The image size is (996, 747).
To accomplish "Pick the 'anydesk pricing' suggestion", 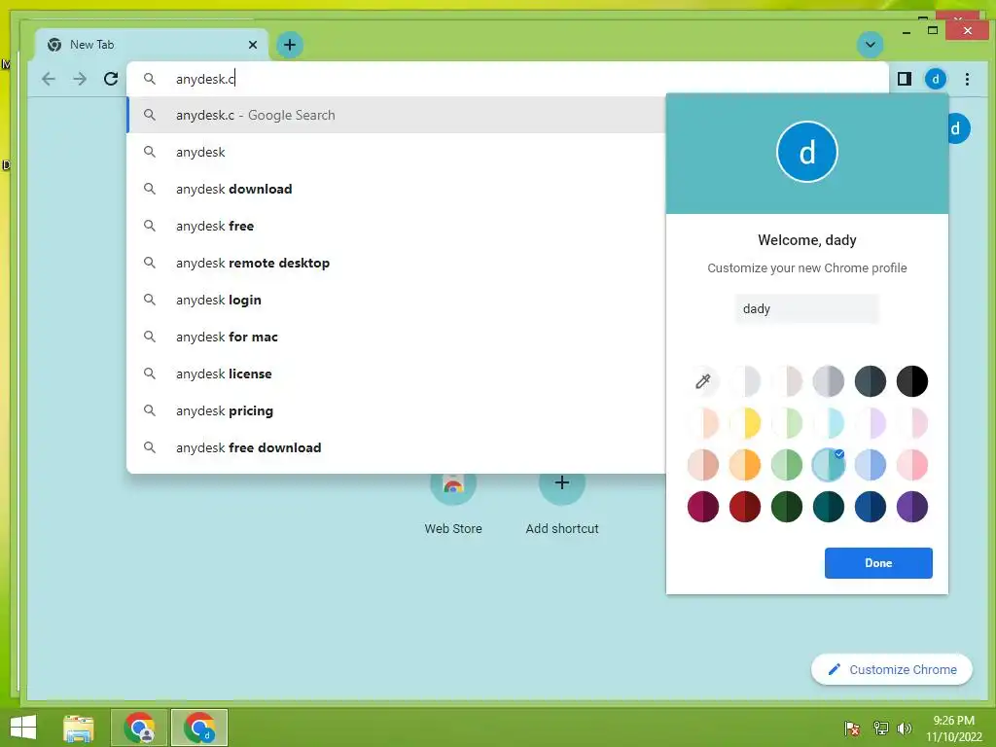I will tap(397, 410).
